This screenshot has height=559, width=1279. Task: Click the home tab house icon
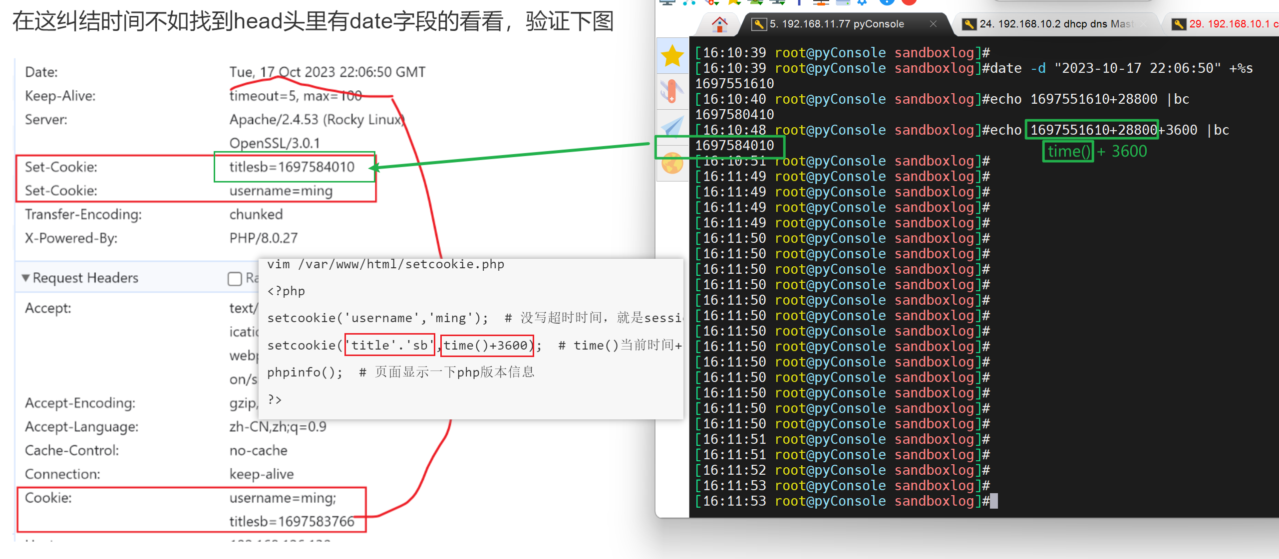click(719, 24)
